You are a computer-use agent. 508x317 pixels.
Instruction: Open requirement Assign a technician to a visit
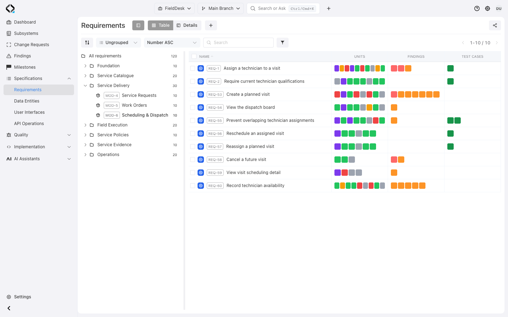(252, 68)
